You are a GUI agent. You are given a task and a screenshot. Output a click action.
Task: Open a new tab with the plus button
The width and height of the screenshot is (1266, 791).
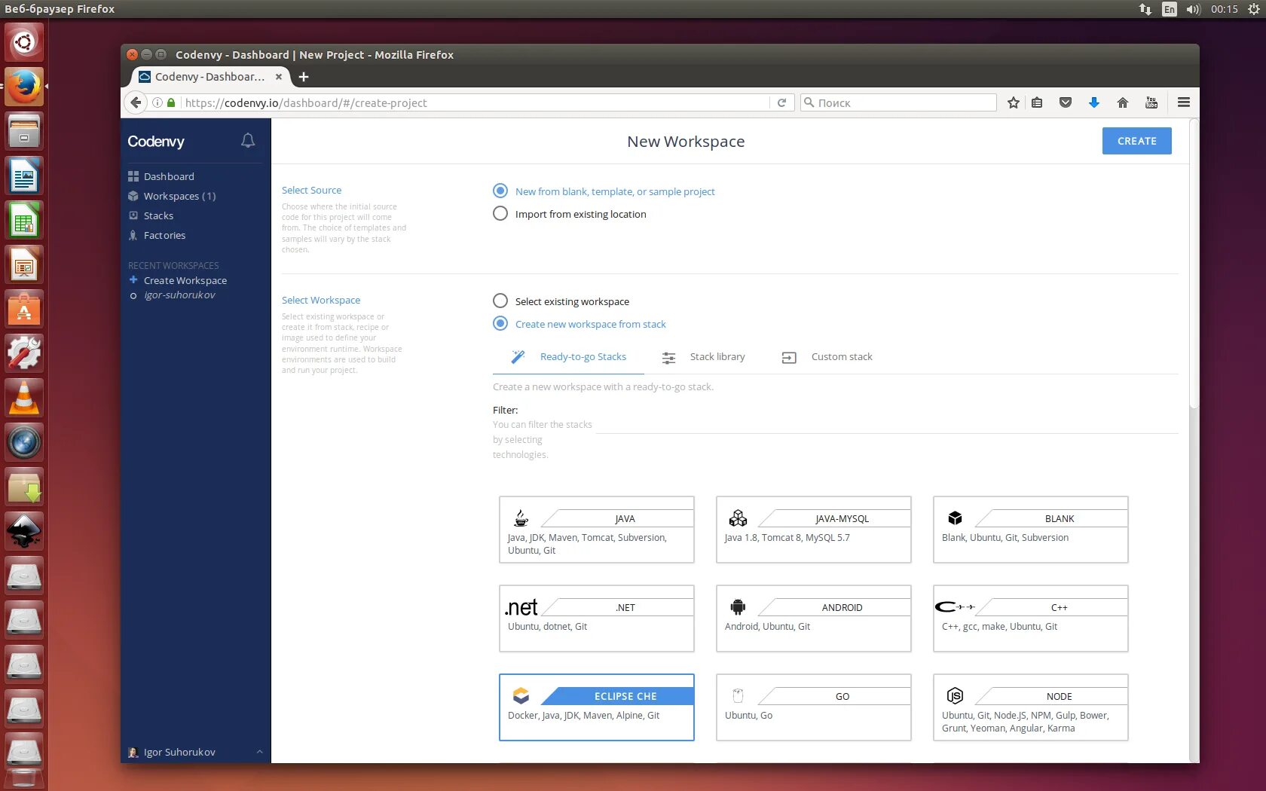304,77
